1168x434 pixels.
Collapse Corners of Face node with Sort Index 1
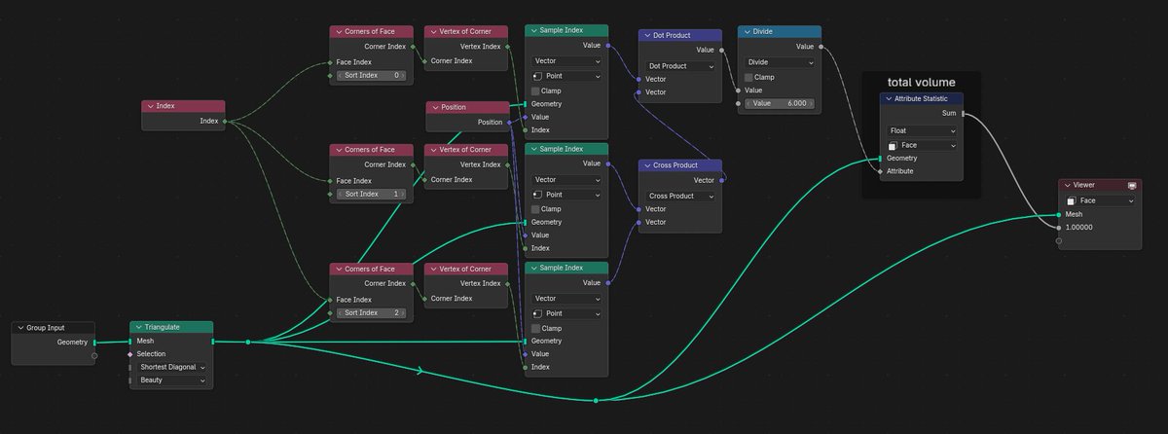coord(338,150)
